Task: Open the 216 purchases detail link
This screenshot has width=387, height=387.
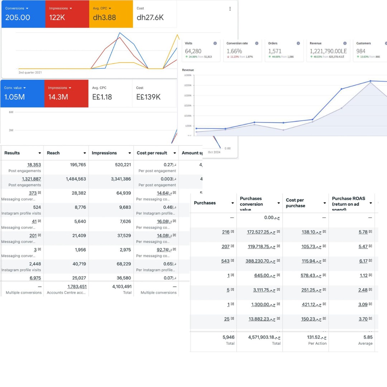Action: tap(226, 232)
